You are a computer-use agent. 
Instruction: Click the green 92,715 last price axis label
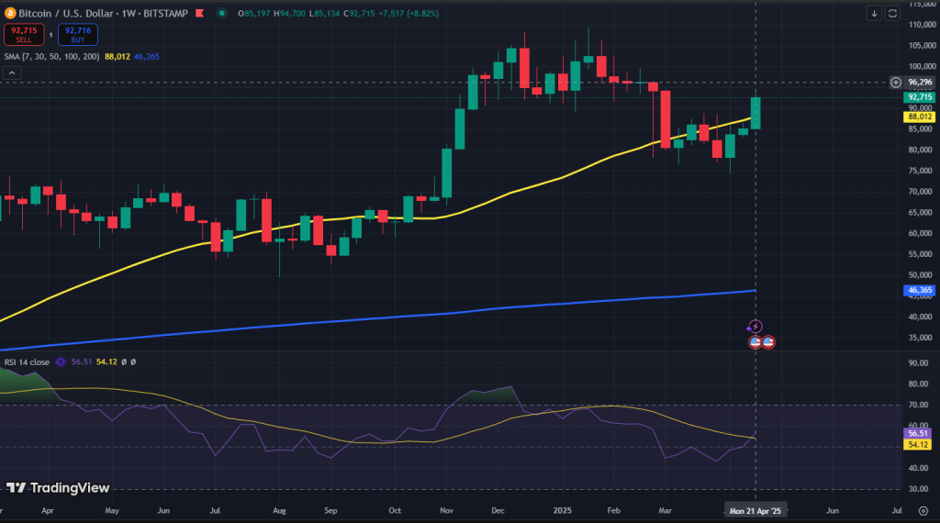[920, 97]
